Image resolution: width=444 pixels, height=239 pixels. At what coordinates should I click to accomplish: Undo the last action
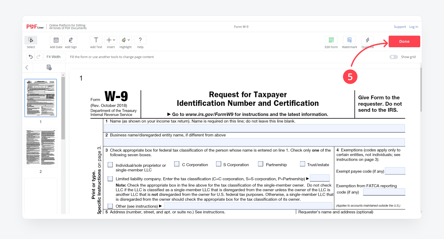[31, 57]
